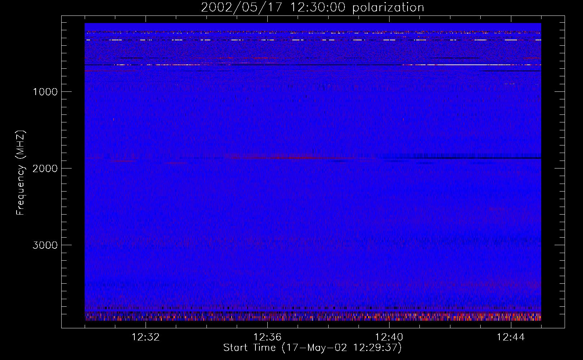Viewport: 583px width, 360px height.
Task: Click the 12:32 time axis label
Action: pos(146,337)
